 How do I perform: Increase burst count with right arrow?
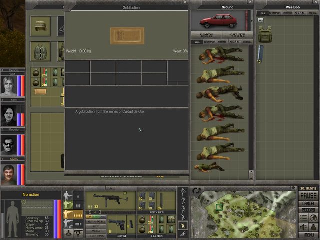pyautogui.click(x=100, y=212)
